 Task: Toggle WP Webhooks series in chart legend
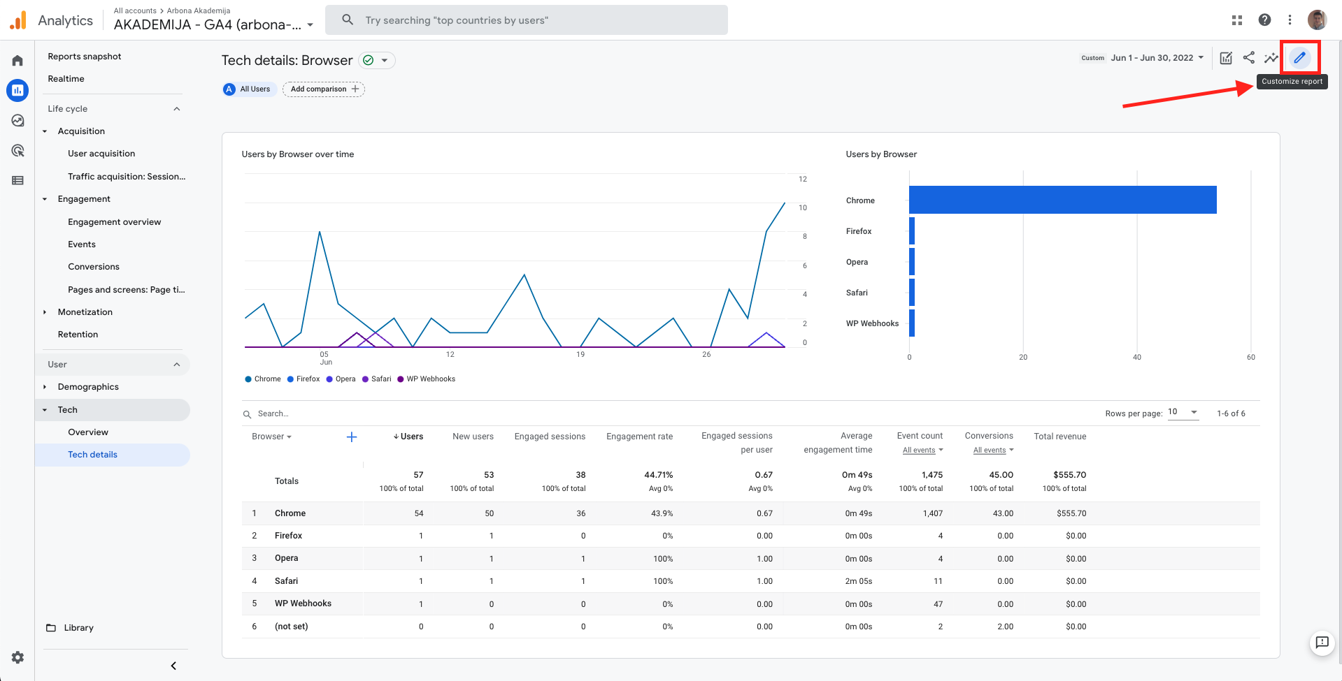(427, 379)
